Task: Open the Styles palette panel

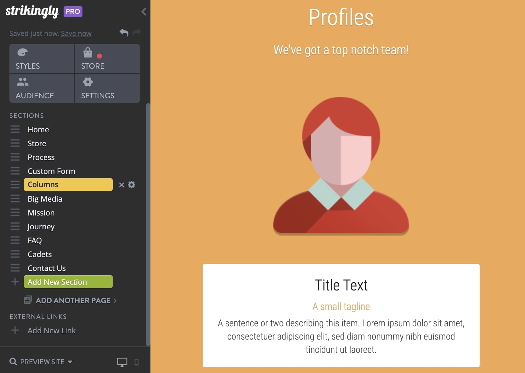Action: [x=42, y=59]
